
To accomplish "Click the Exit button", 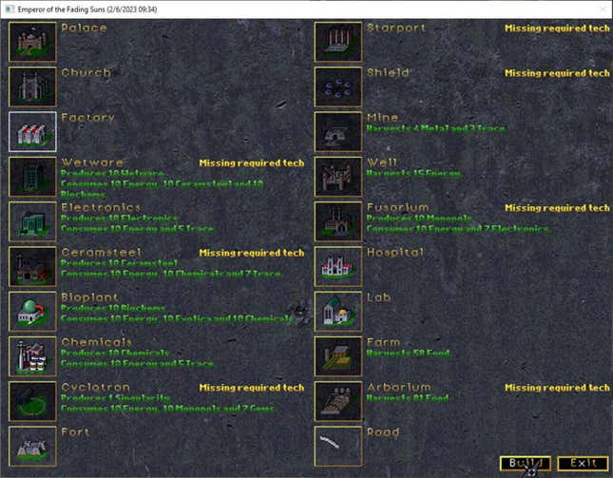I will point(583,464).
